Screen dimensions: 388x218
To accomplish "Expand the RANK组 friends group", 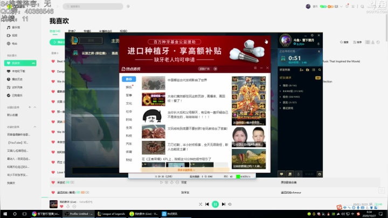I will tap(292, 91).
